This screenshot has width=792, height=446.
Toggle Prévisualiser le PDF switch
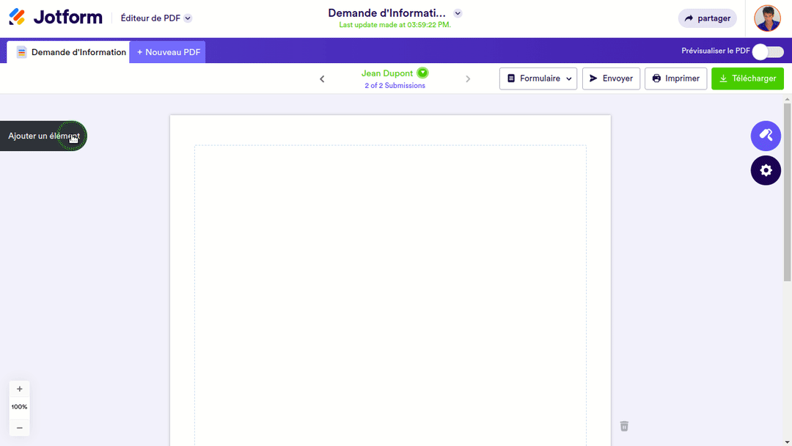[768, 51]
